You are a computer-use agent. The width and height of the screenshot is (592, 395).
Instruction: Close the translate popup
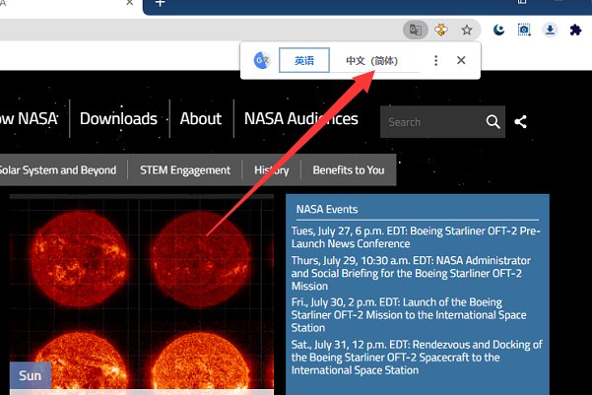(x=461, y=60)
